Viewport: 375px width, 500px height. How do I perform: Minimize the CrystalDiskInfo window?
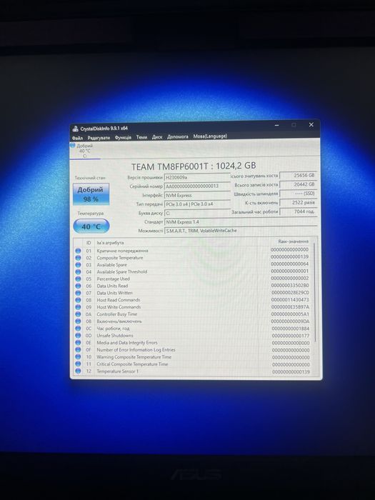(x=276, y=125)
